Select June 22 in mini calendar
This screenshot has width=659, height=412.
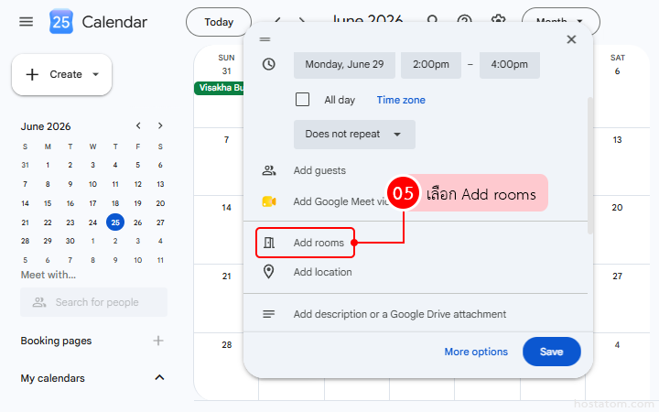(48, 222)
